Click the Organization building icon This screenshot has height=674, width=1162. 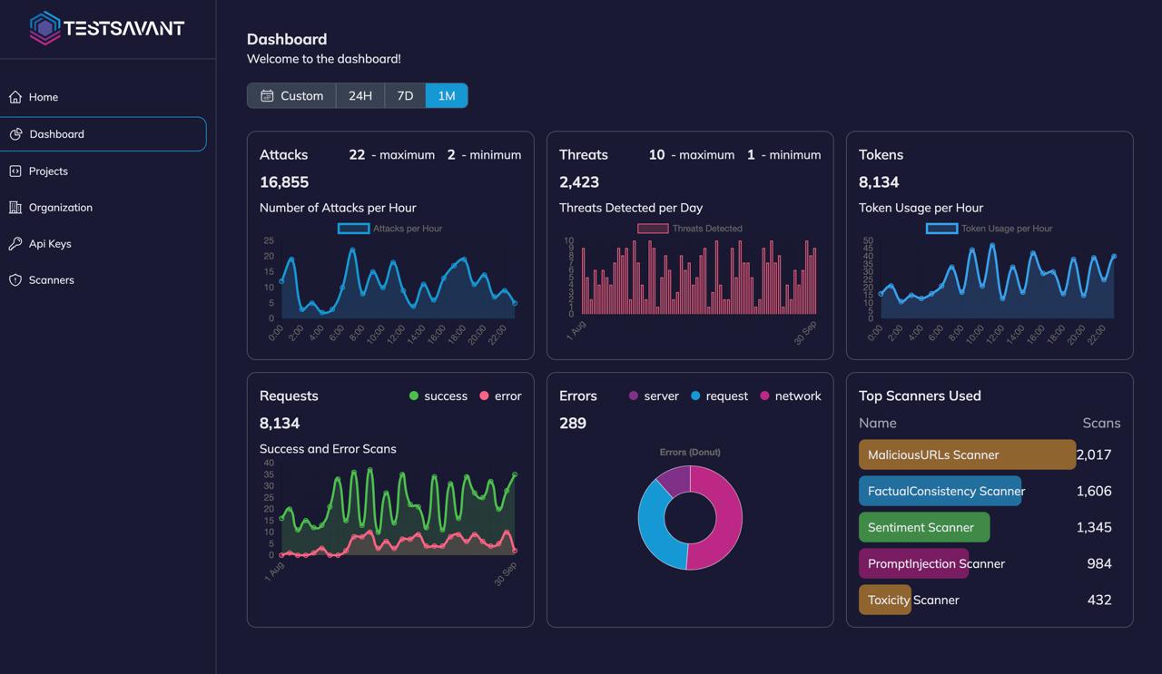click(15, 208)
